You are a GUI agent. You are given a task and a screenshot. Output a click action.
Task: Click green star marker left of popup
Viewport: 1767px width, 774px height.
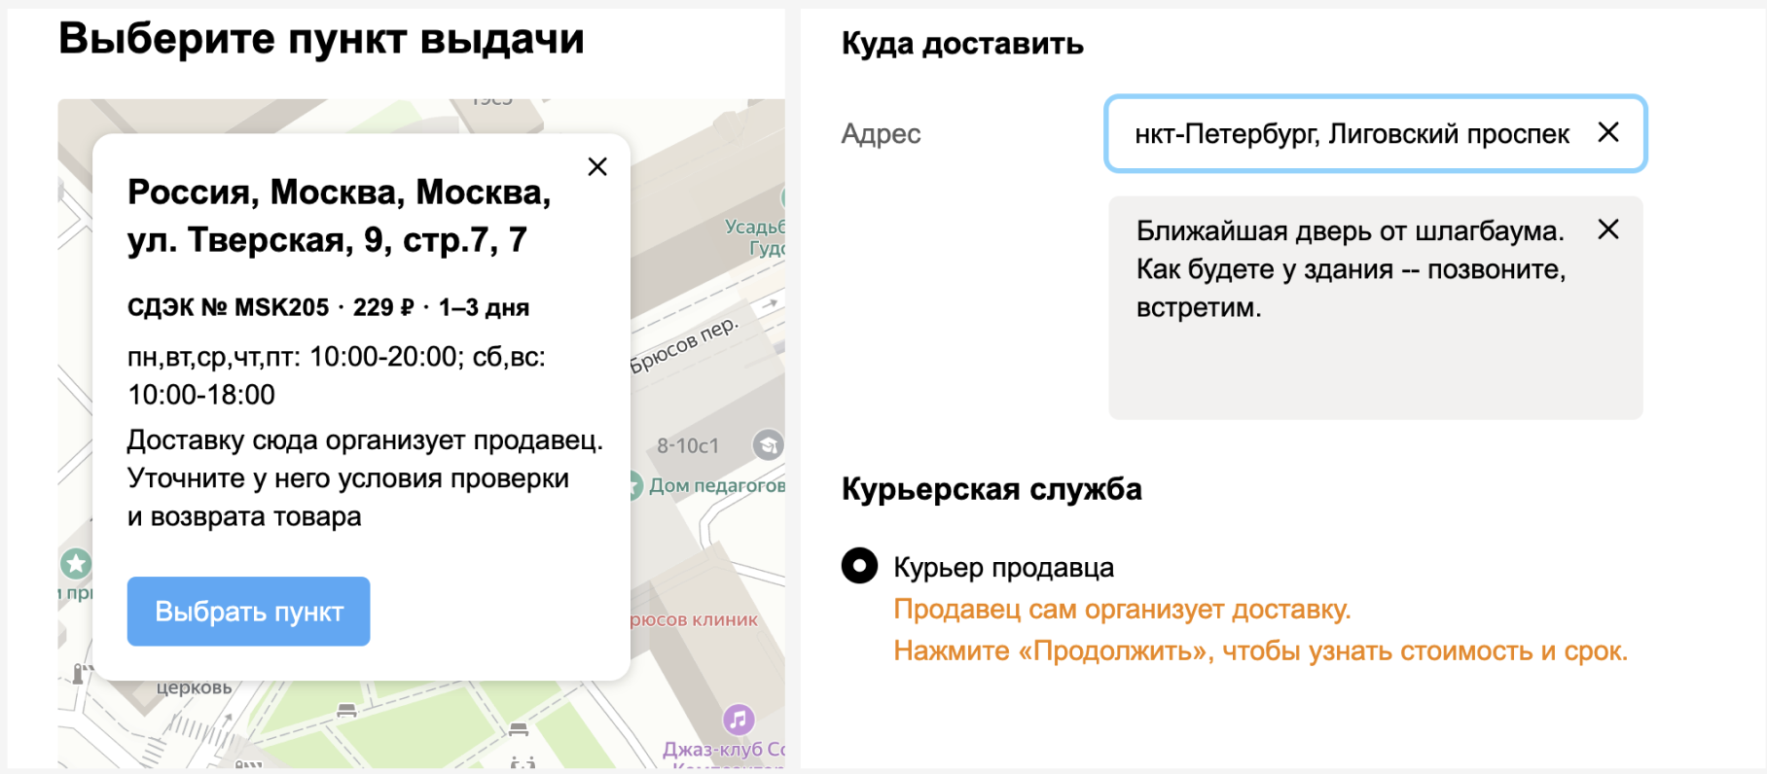(76, 563)
